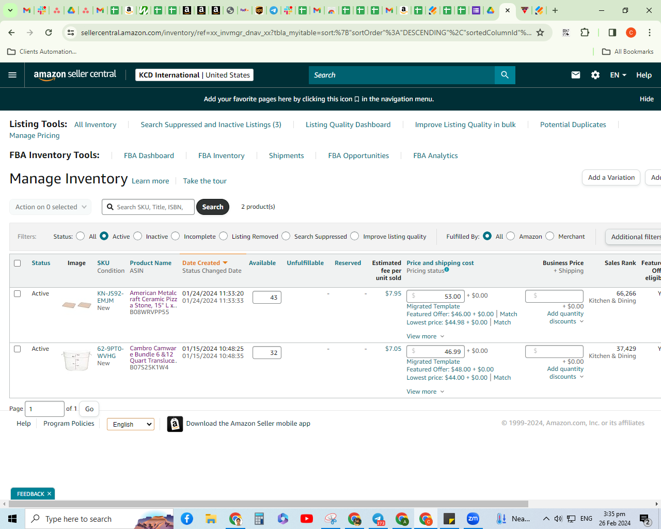
Task: Open Facebook from the taskbar
Action: pyautogui.click(x=187, y=519)
